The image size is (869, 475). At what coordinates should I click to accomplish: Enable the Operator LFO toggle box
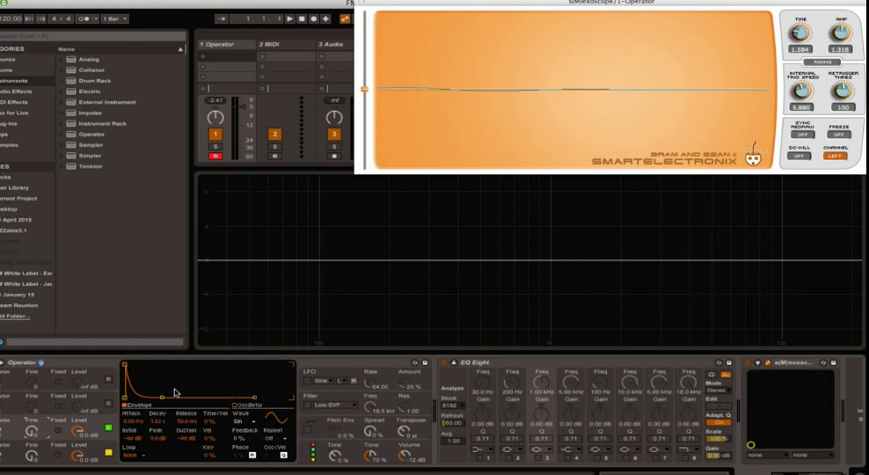(x=308, y=381)
